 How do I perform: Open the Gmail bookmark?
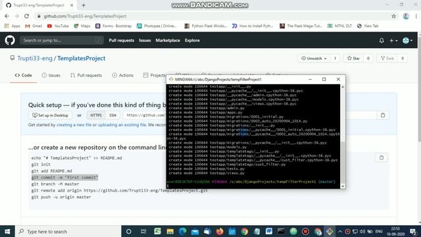(x=34, y=26)
